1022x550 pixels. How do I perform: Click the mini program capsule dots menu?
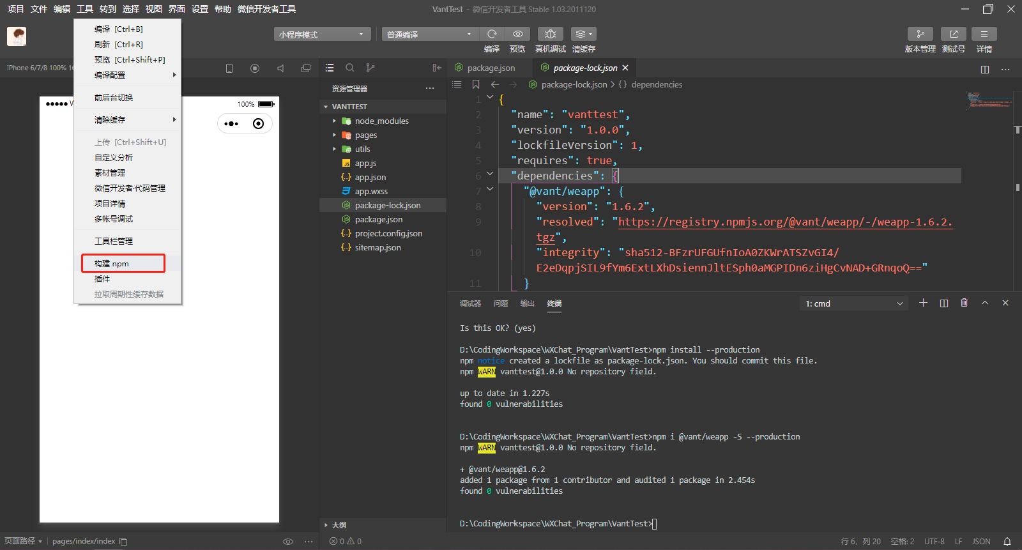pos(231,124)
